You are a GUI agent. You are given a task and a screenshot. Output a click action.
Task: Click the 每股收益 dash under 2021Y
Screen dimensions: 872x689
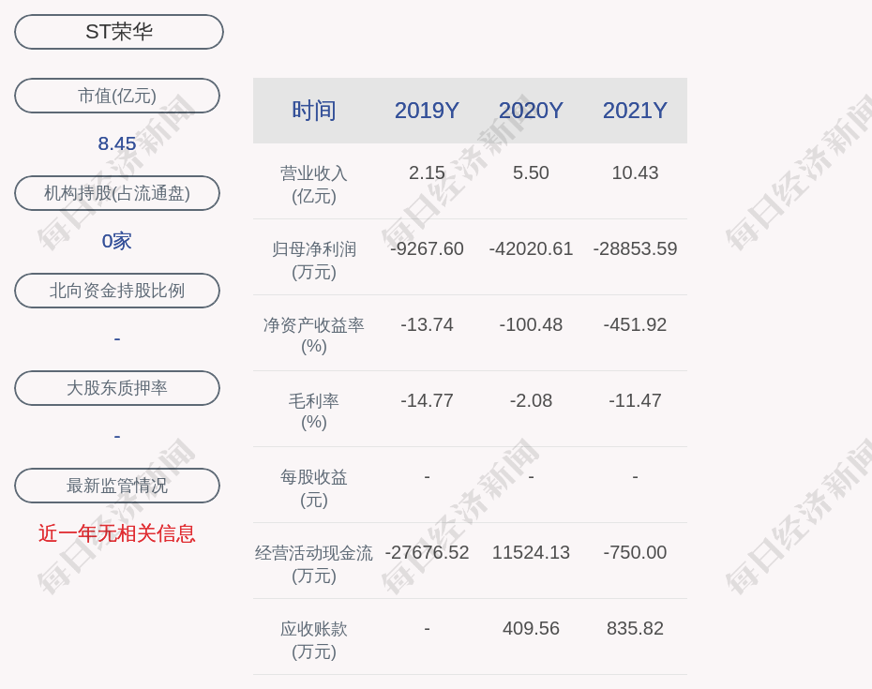click(x=635, y=476)
